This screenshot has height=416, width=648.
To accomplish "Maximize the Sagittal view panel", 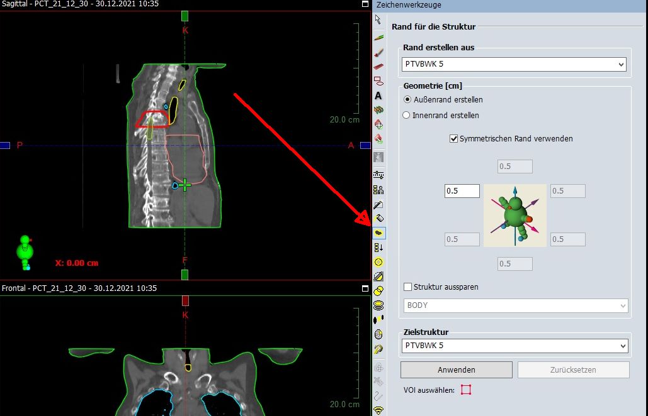I will [365, 4].
